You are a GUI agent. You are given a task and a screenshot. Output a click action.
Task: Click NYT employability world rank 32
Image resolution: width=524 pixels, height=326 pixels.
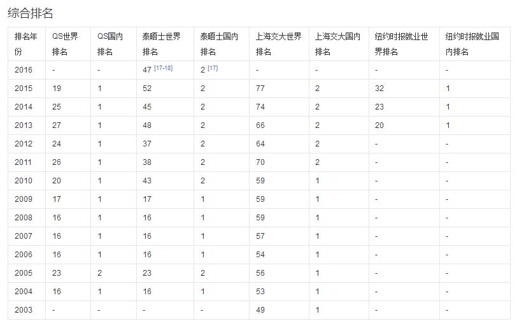(379, 89)
